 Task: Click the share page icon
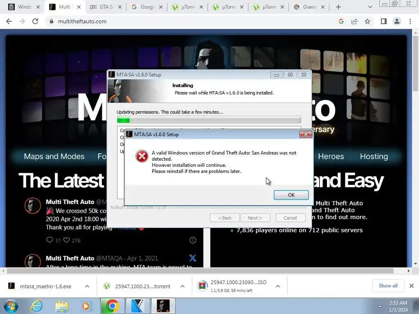tap(354, 21)
